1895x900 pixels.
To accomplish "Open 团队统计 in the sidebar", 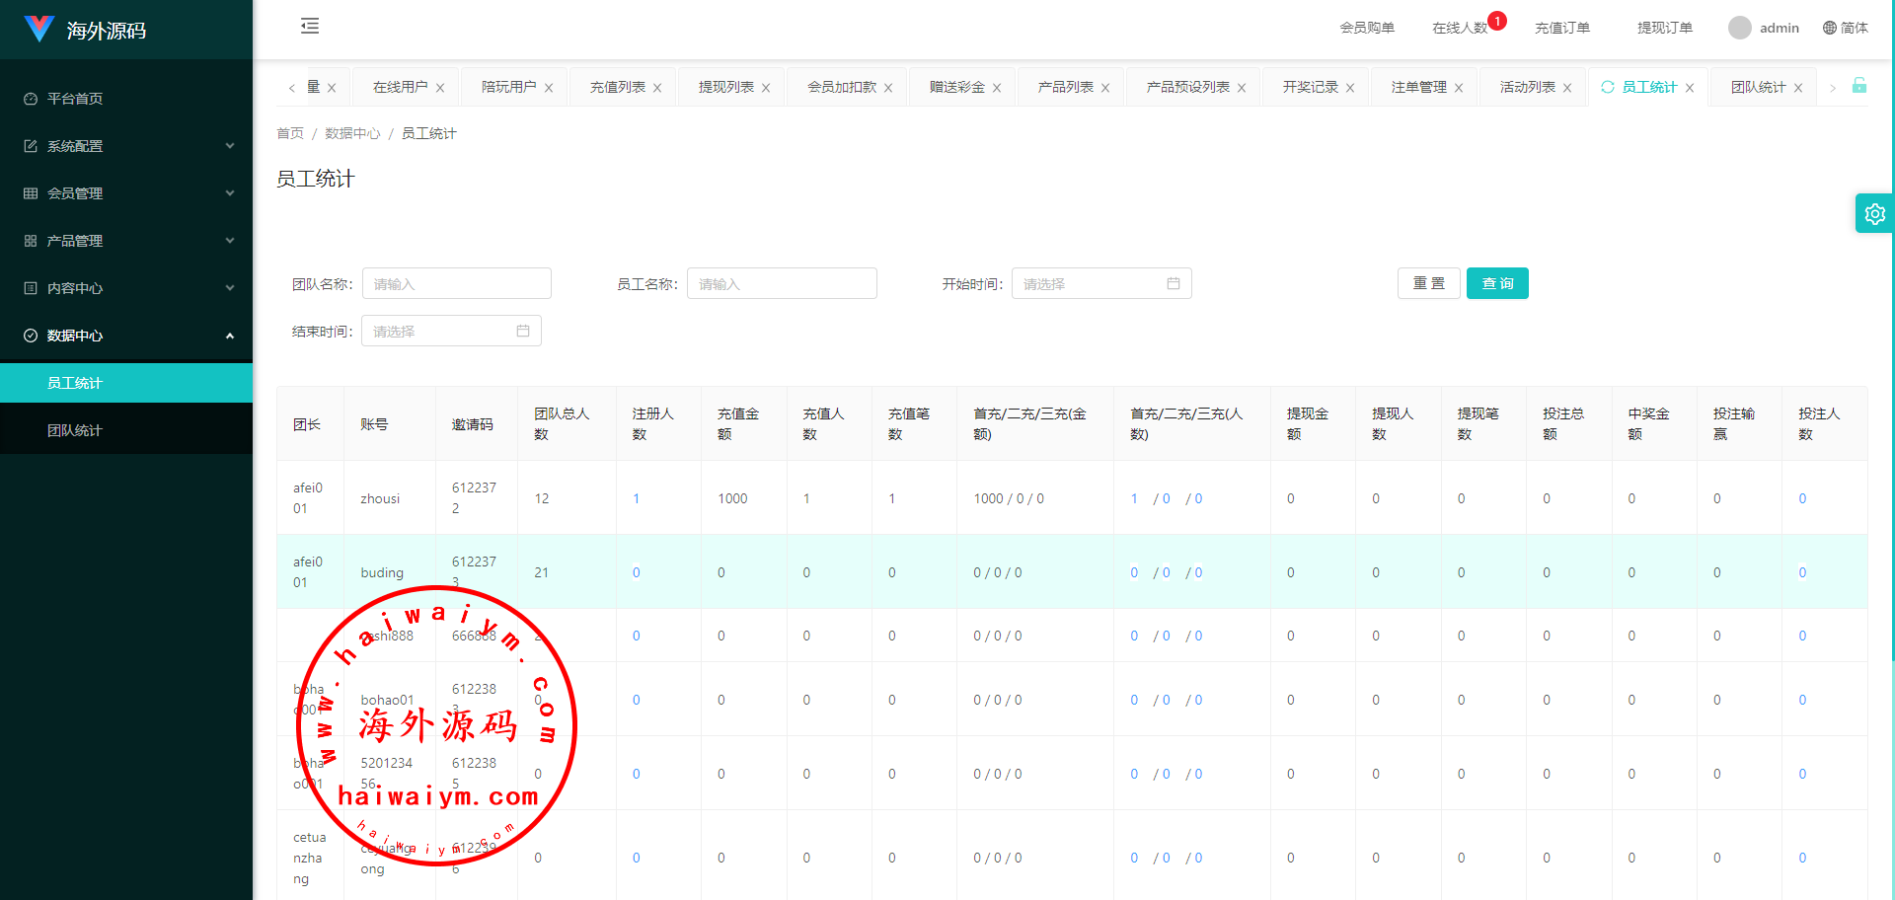I will (x=75, y=430).
